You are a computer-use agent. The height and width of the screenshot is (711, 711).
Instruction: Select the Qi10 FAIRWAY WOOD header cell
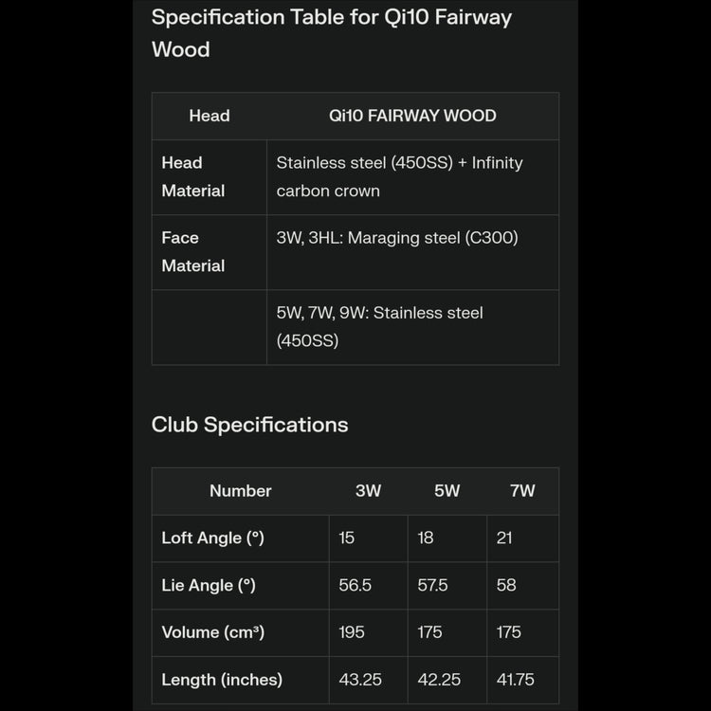pos(412,116)
